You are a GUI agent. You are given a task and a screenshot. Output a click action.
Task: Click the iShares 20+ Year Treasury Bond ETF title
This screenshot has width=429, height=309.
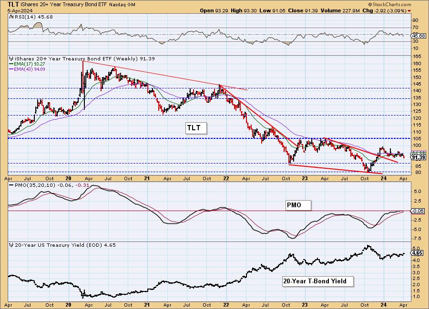(64, 5)
